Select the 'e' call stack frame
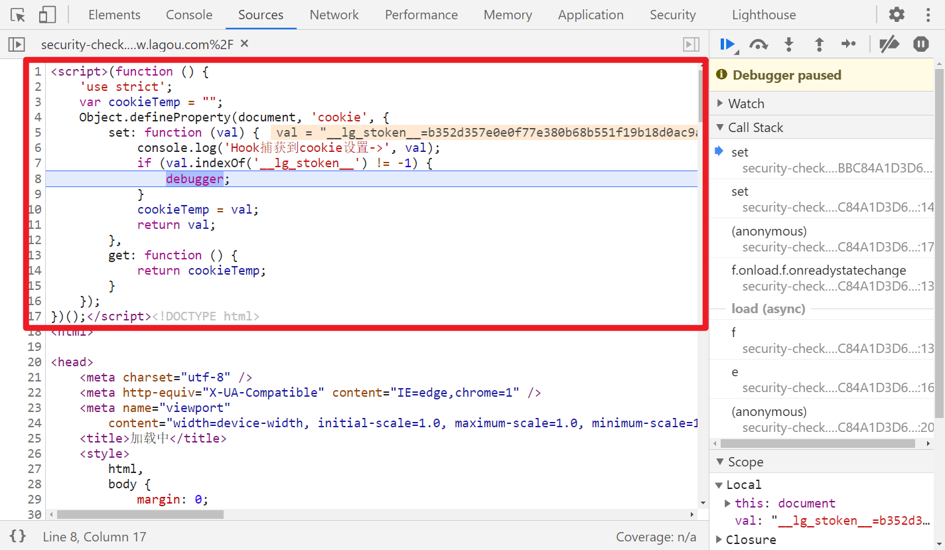The height and width of the screenshot is (550, 945). coord(822,379)
